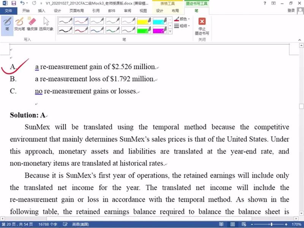Switch to the View (视图) tab

pos(143,11)
